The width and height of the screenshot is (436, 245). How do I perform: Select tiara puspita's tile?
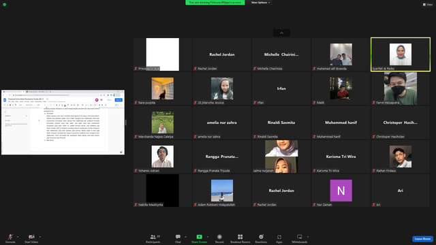pos(163,88)
